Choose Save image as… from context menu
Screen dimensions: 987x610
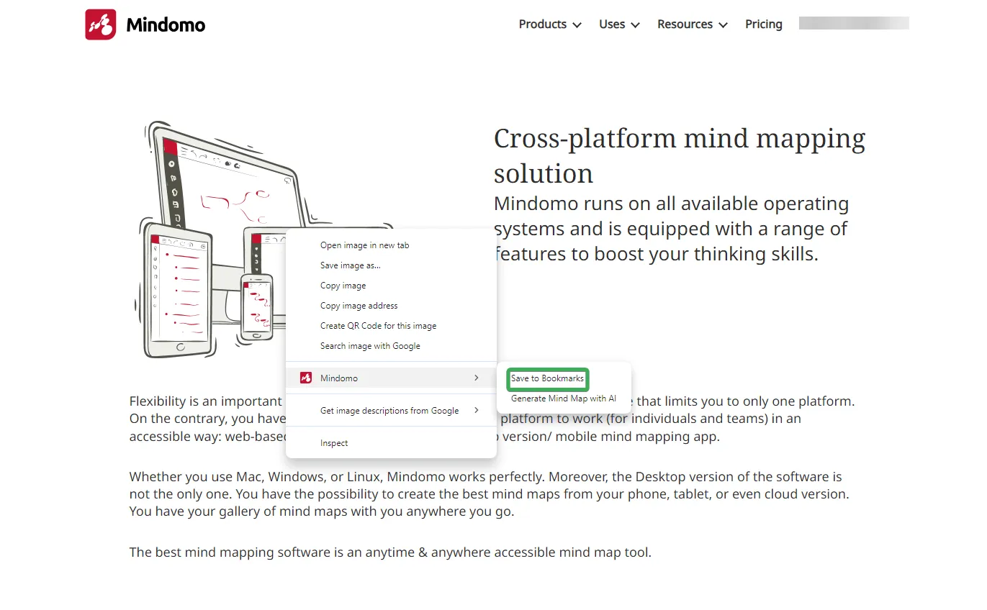391,265
